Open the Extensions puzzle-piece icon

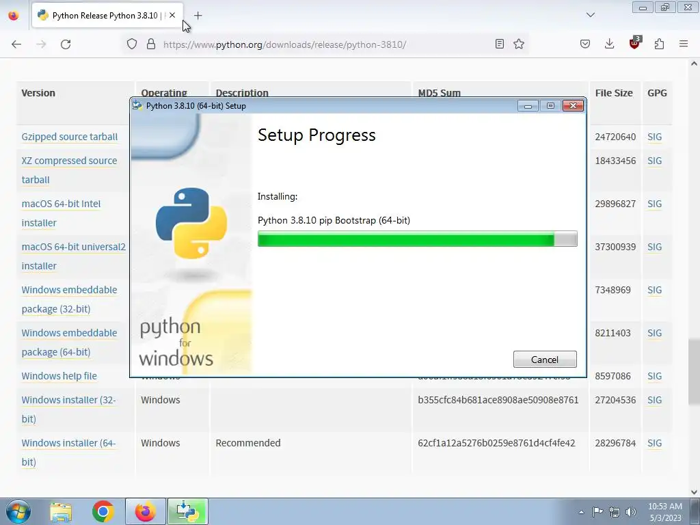[660, 44]
